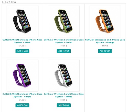The image size is (128, 112).
Task: Select the 34,95 $ price under Orange model
Action: coord(105,46)
